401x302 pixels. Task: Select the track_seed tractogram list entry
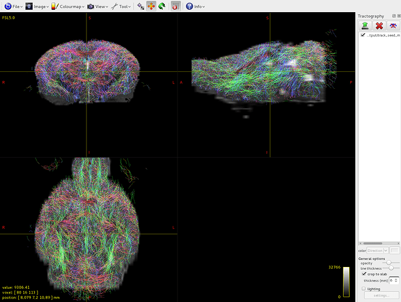coord(383,35)
